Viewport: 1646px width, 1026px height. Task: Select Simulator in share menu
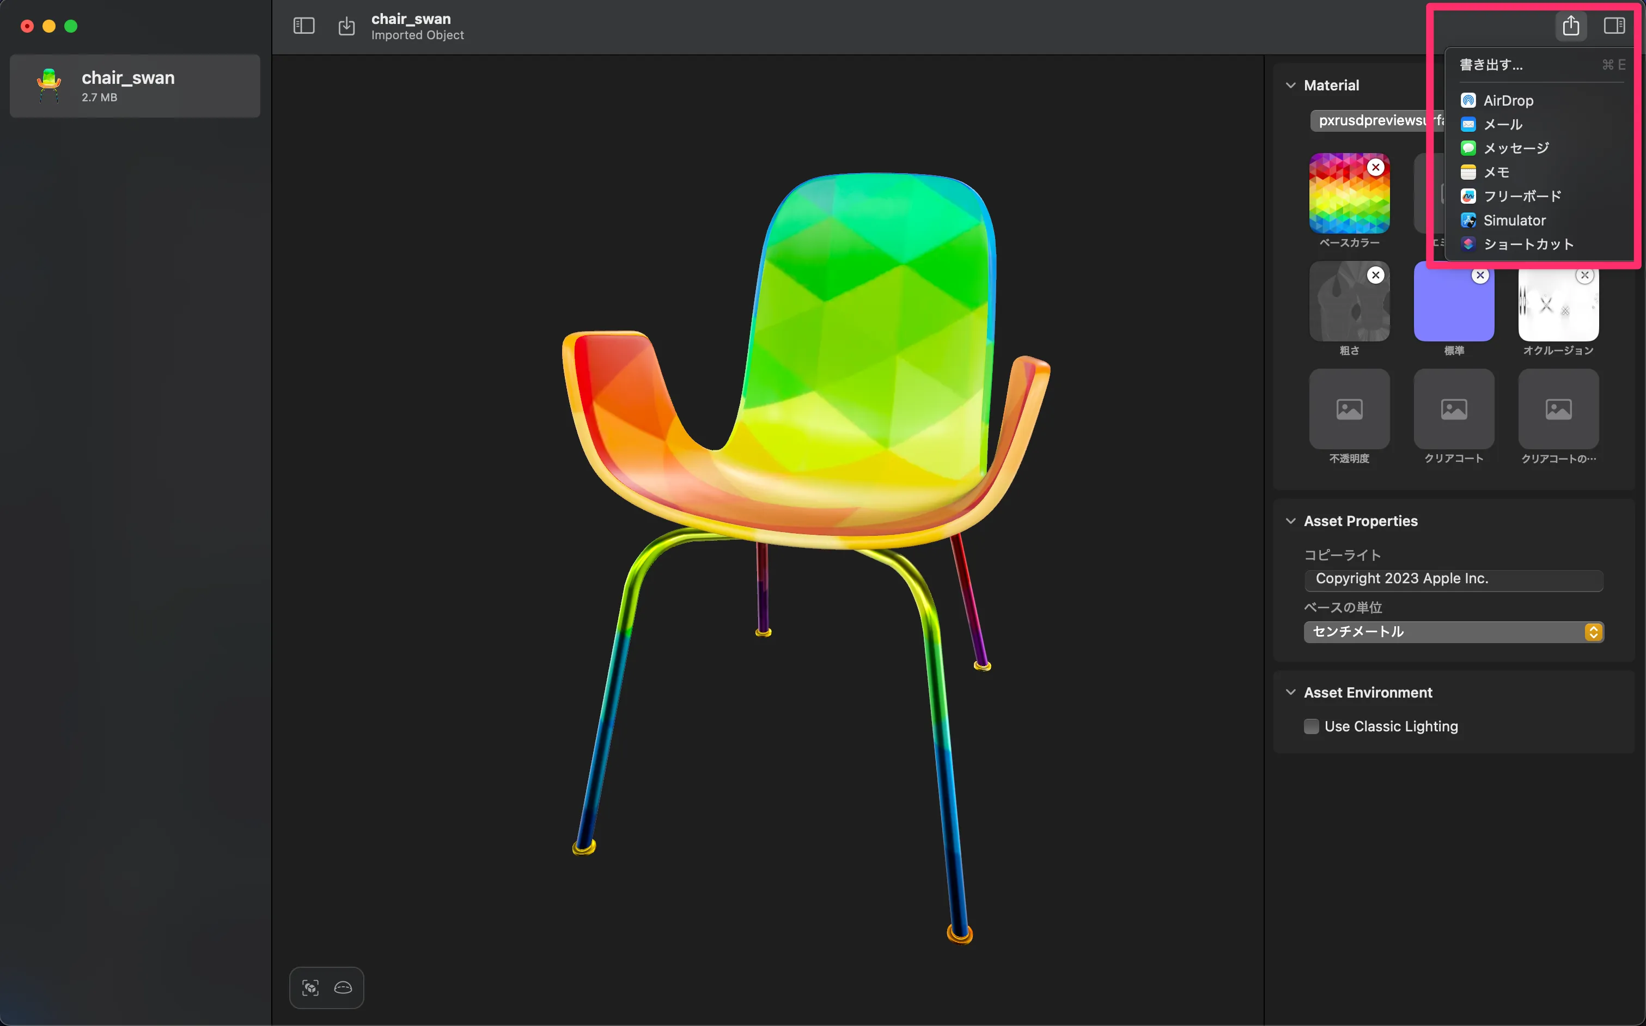pos(1514,221)
